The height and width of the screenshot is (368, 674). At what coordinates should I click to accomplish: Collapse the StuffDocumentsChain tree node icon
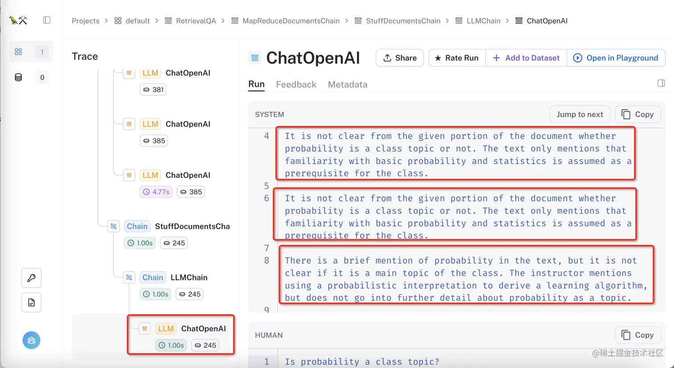click(114, 226)
